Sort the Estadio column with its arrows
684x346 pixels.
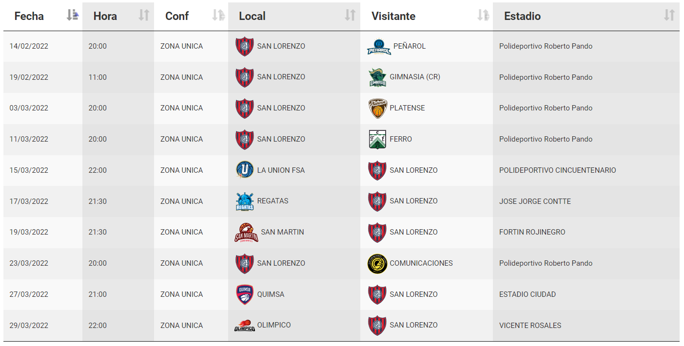coord(669,16)
